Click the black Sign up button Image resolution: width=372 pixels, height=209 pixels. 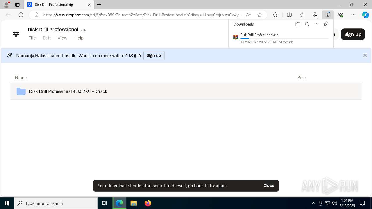point(353,34)
